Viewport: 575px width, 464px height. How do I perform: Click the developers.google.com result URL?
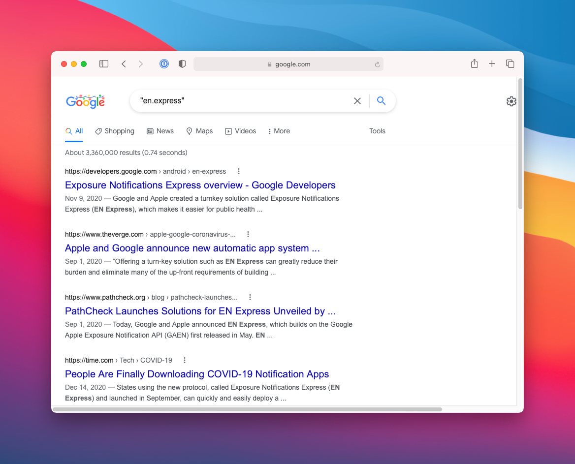[x=145, y=171]
